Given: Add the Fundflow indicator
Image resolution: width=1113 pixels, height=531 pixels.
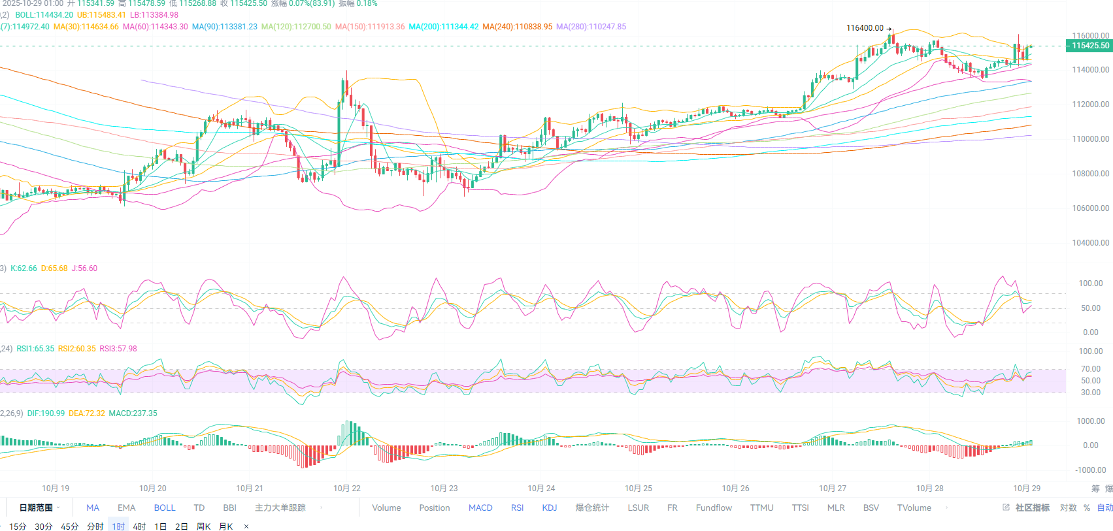Looking at the screenshot, I should [x=714, y=507].
